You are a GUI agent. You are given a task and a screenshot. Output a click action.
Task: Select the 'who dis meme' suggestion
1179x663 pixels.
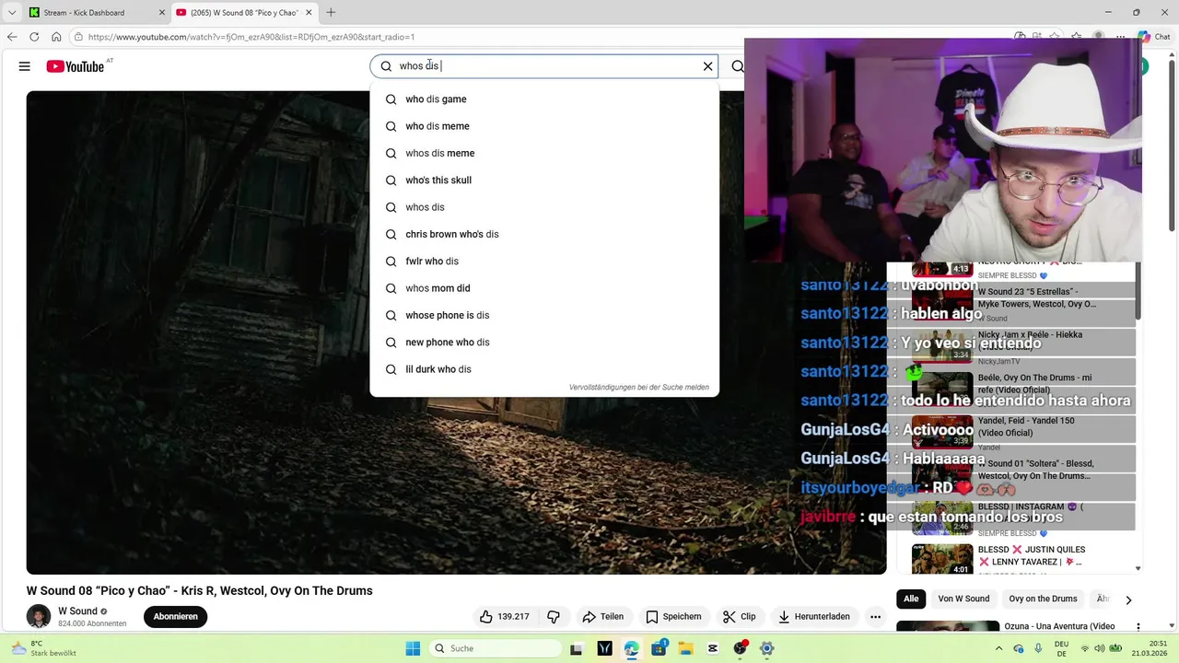point(543,126)
